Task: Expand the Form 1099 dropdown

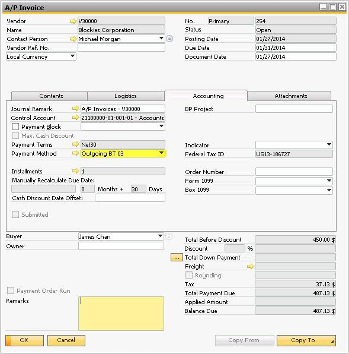Action: (294, 181)
